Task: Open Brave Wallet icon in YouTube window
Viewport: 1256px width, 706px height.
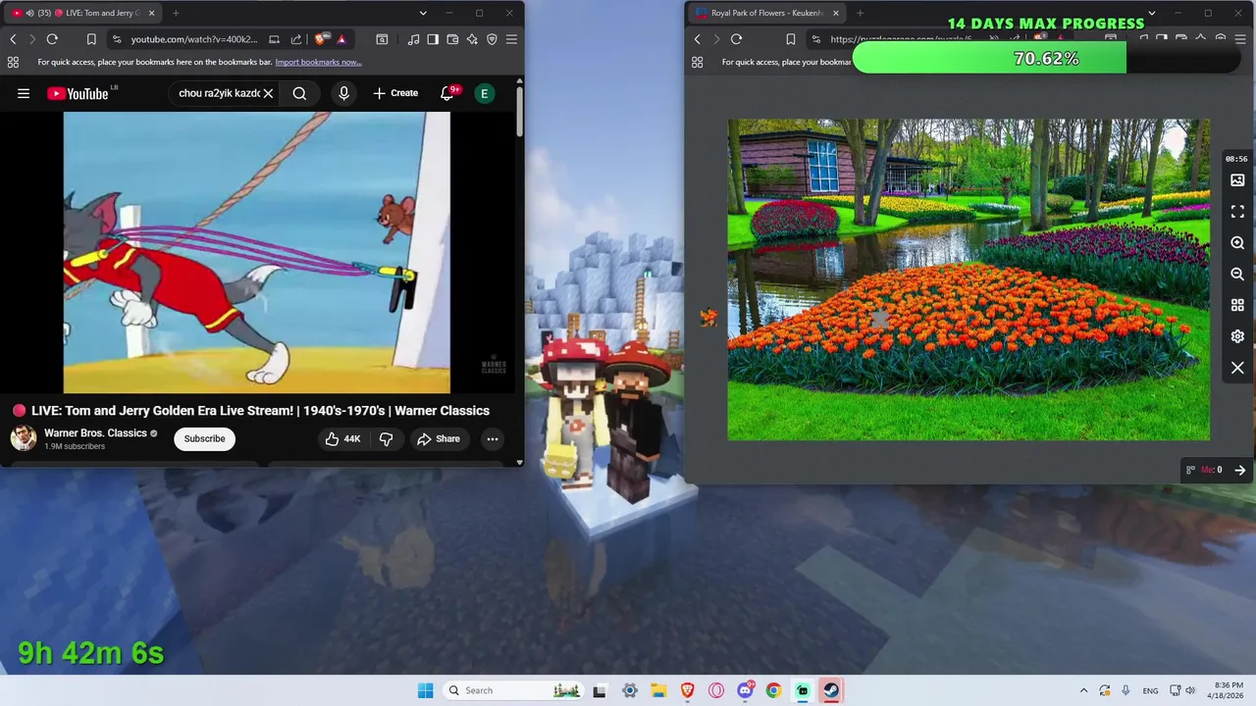Action: click(452, 39)
